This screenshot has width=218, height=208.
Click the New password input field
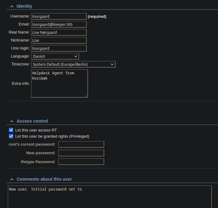81,153
